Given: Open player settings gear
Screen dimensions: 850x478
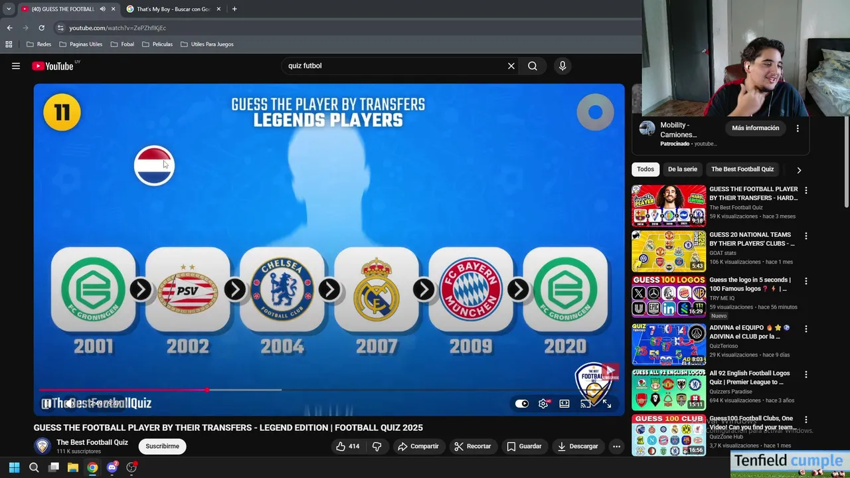Looking at the screenshot, I should [x=543, y=404].
